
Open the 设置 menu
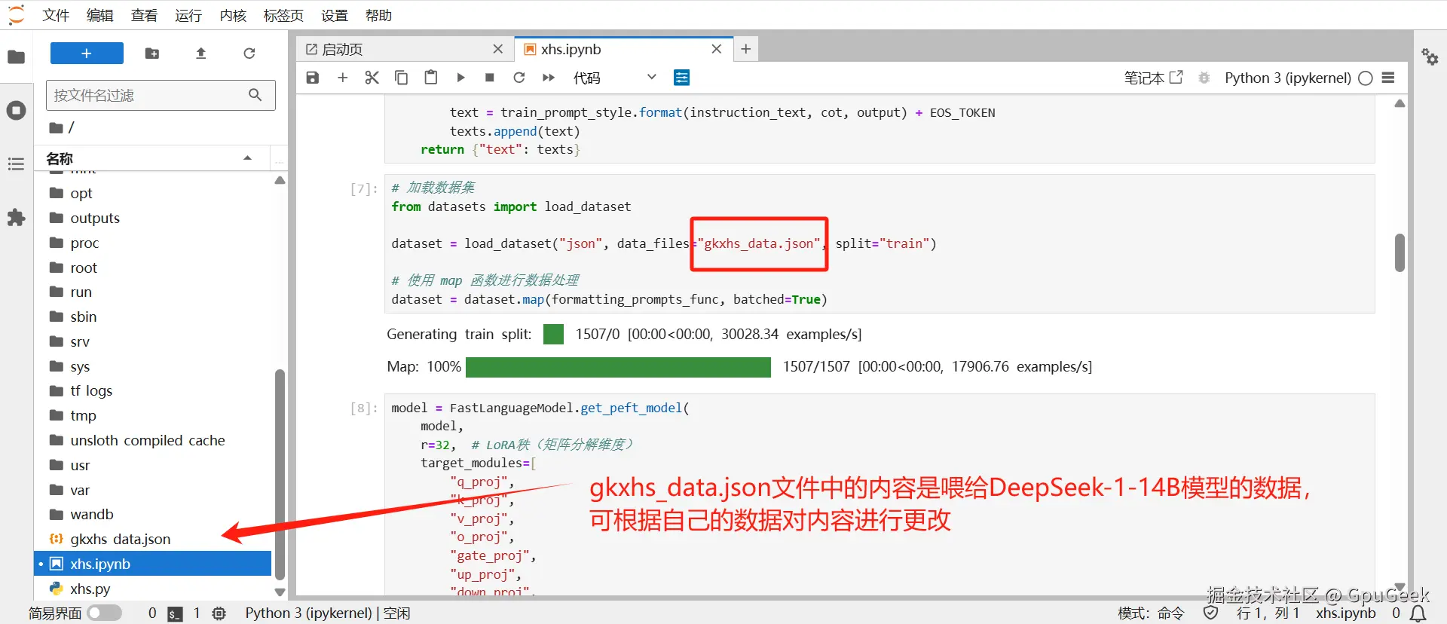335,15
